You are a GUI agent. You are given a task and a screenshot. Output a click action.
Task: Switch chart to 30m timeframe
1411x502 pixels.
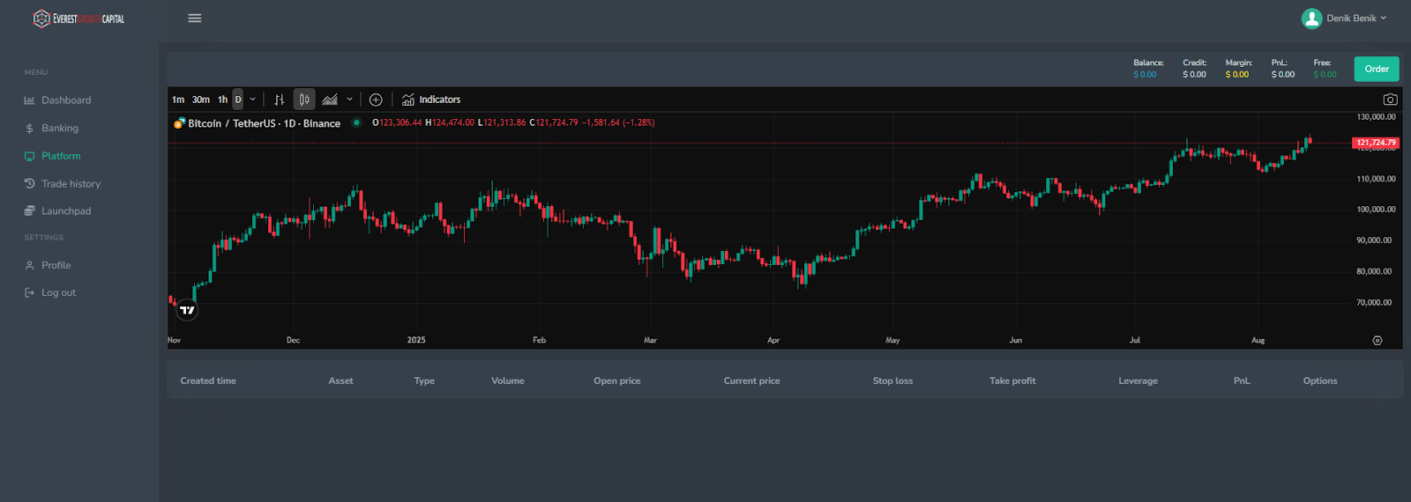point(201,100)
